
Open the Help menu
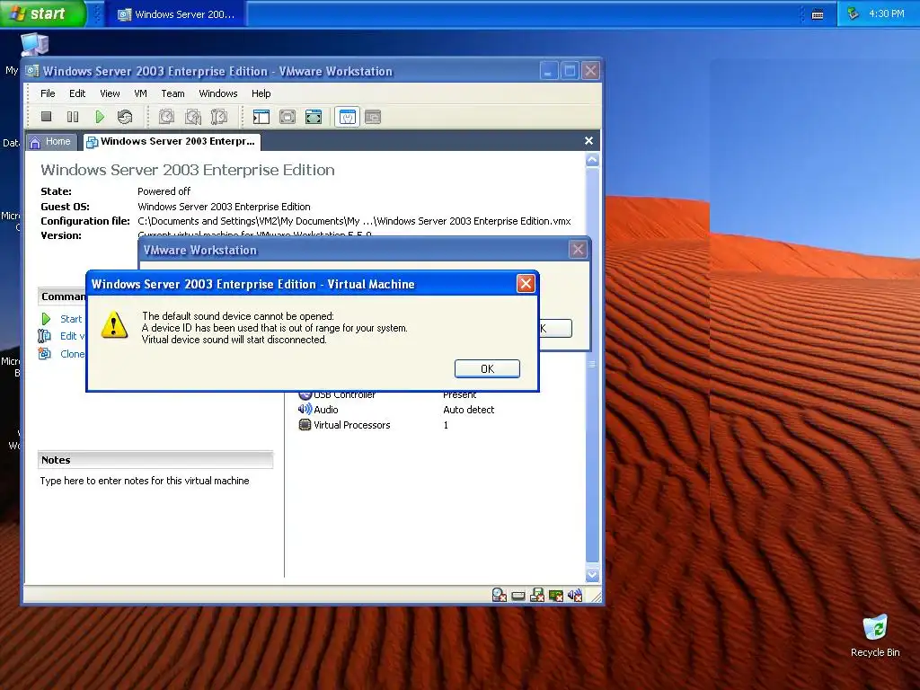pyautogui.click(x=261, y=93)
